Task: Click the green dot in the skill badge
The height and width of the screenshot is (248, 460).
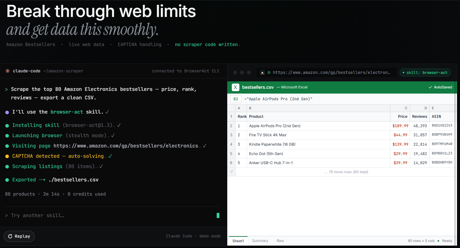Action: point(403,73)
